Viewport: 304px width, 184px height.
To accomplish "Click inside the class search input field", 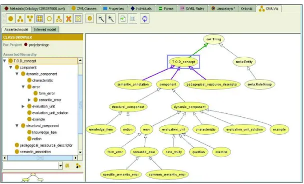I will click(30, 166).
